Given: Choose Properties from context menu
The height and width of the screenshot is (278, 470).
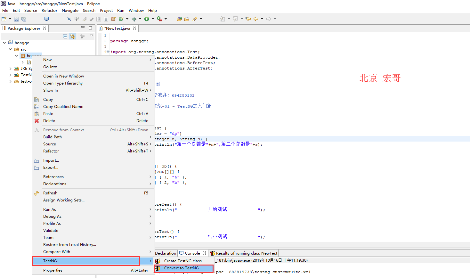Looking at the screenshot, I should [x=93, y=270].
